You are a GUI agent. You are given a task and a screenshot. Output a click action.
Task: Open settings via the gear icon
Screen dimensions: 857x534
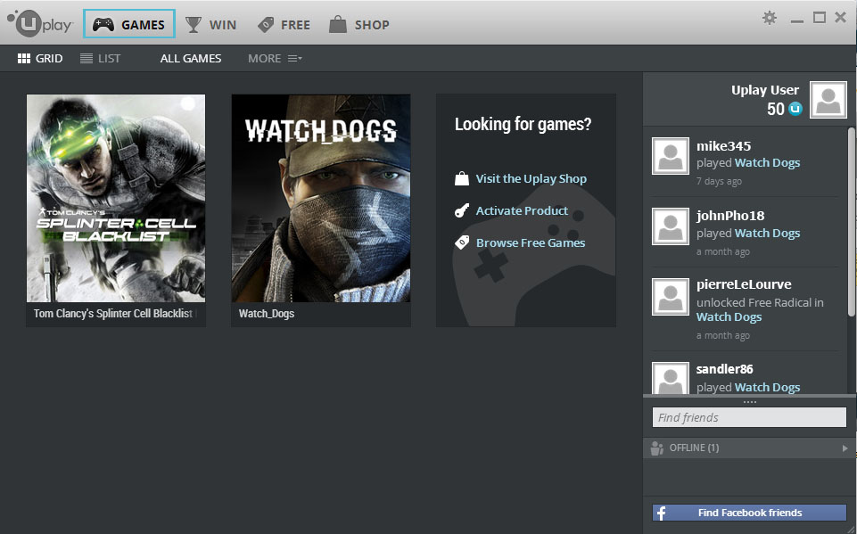pos(770,18)
